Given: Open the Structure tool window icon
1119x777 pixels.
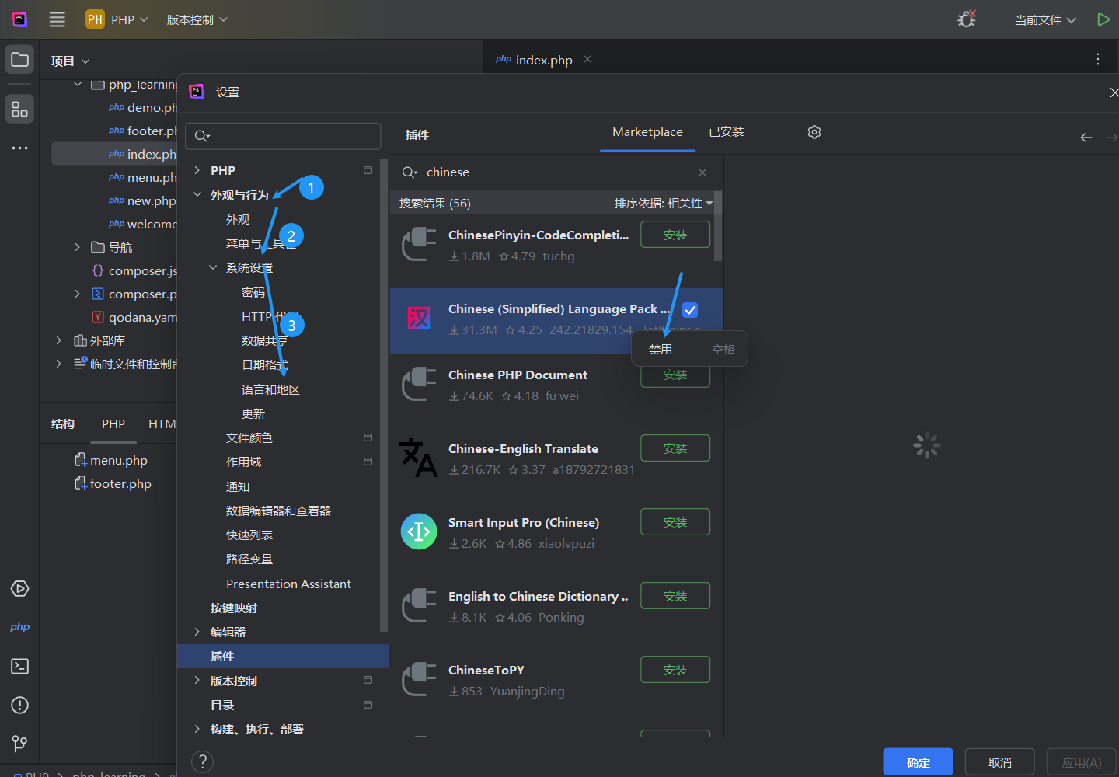Looking at the screenshot, I should pyautogui.click(x=20, y=110).
